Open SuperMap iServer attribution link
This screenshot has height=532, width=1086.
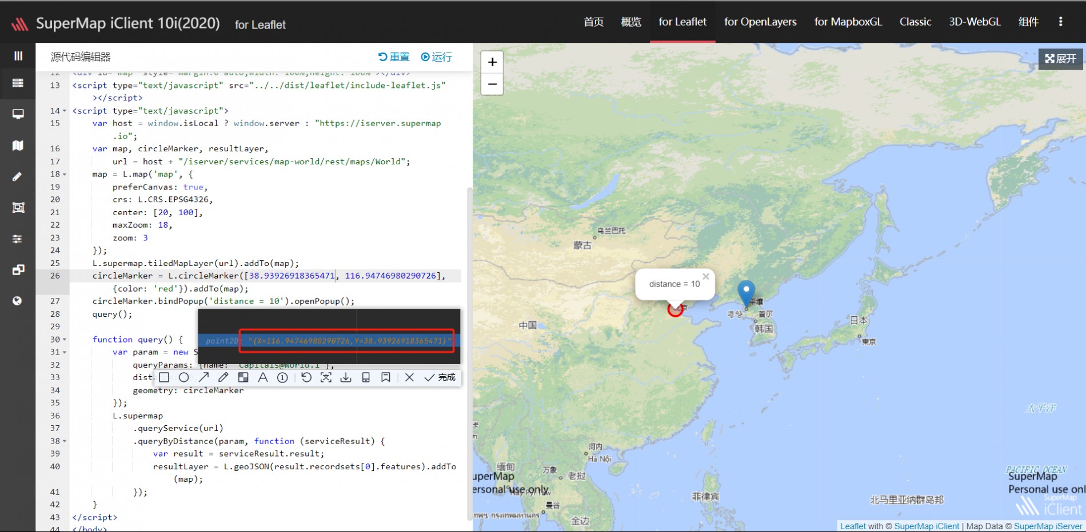tap(1048, 526)
